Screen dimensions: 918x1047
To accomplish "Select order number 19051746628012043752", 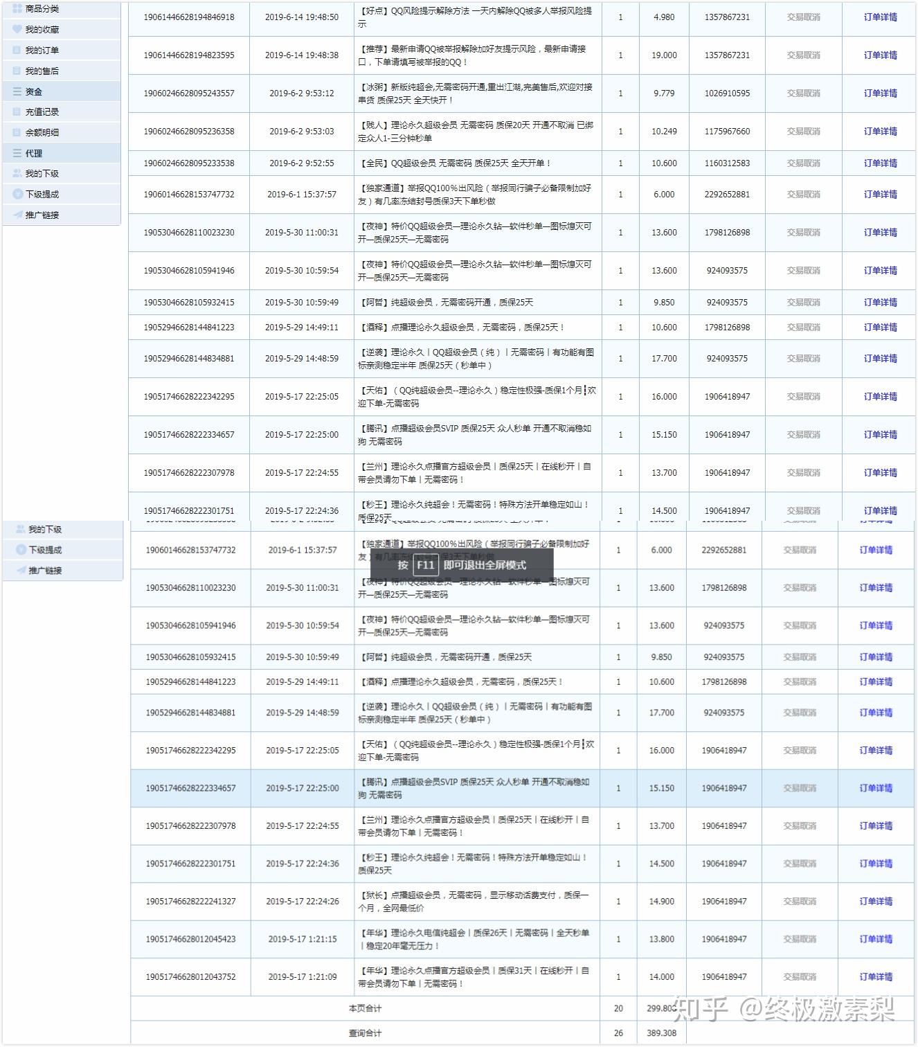I will (x=190, y=977).
